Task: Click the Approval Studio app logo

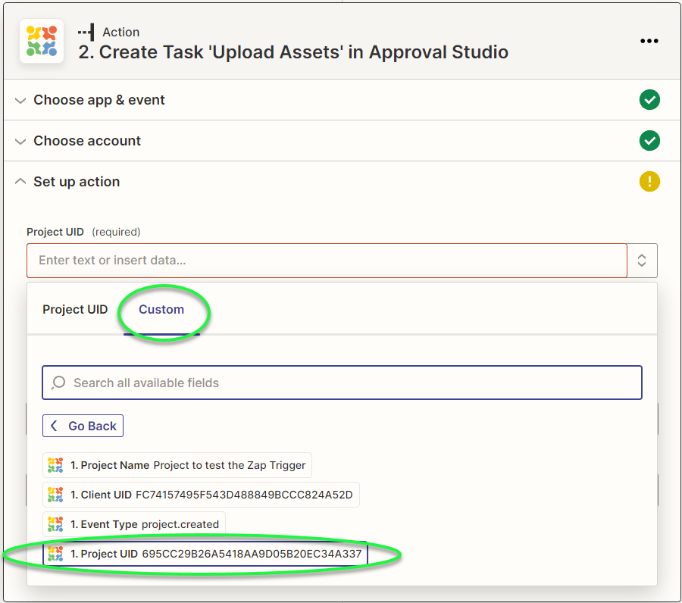Action: pos(41,41)
